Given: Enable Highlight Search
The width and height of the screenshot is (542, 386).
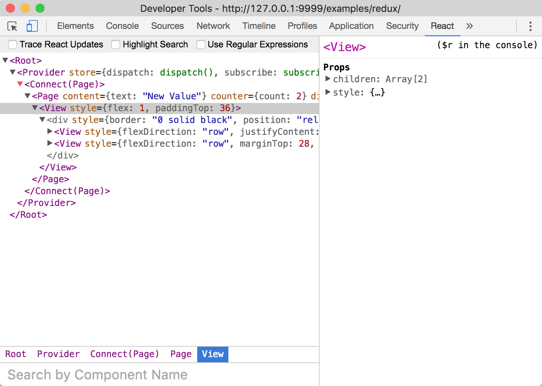Looking at the screenshot, I should (116, 44).
